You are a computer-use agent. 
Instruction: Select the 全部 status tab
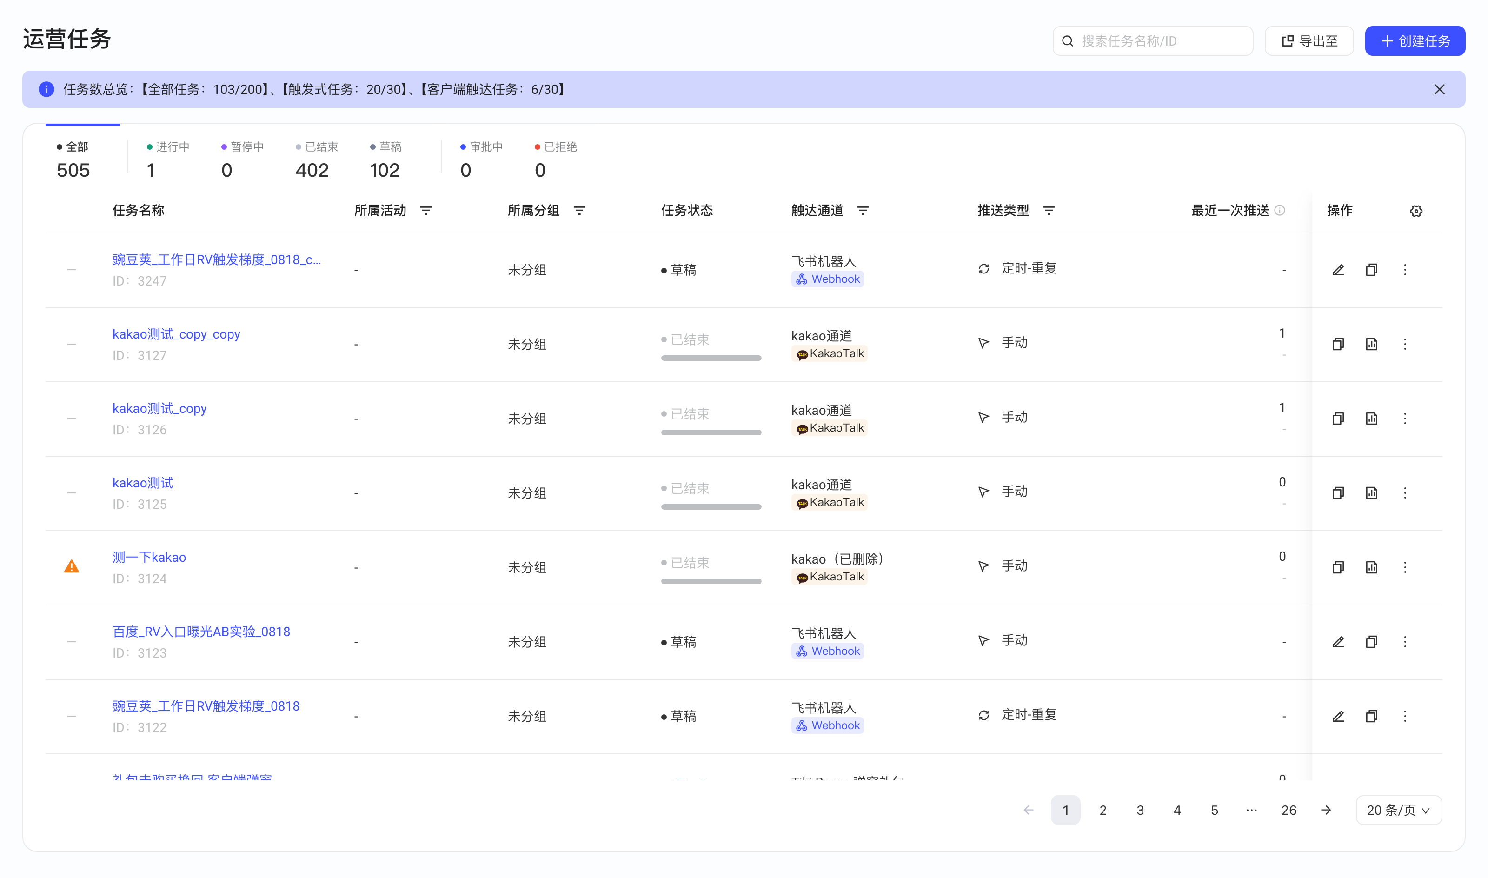tap(73, 160)
